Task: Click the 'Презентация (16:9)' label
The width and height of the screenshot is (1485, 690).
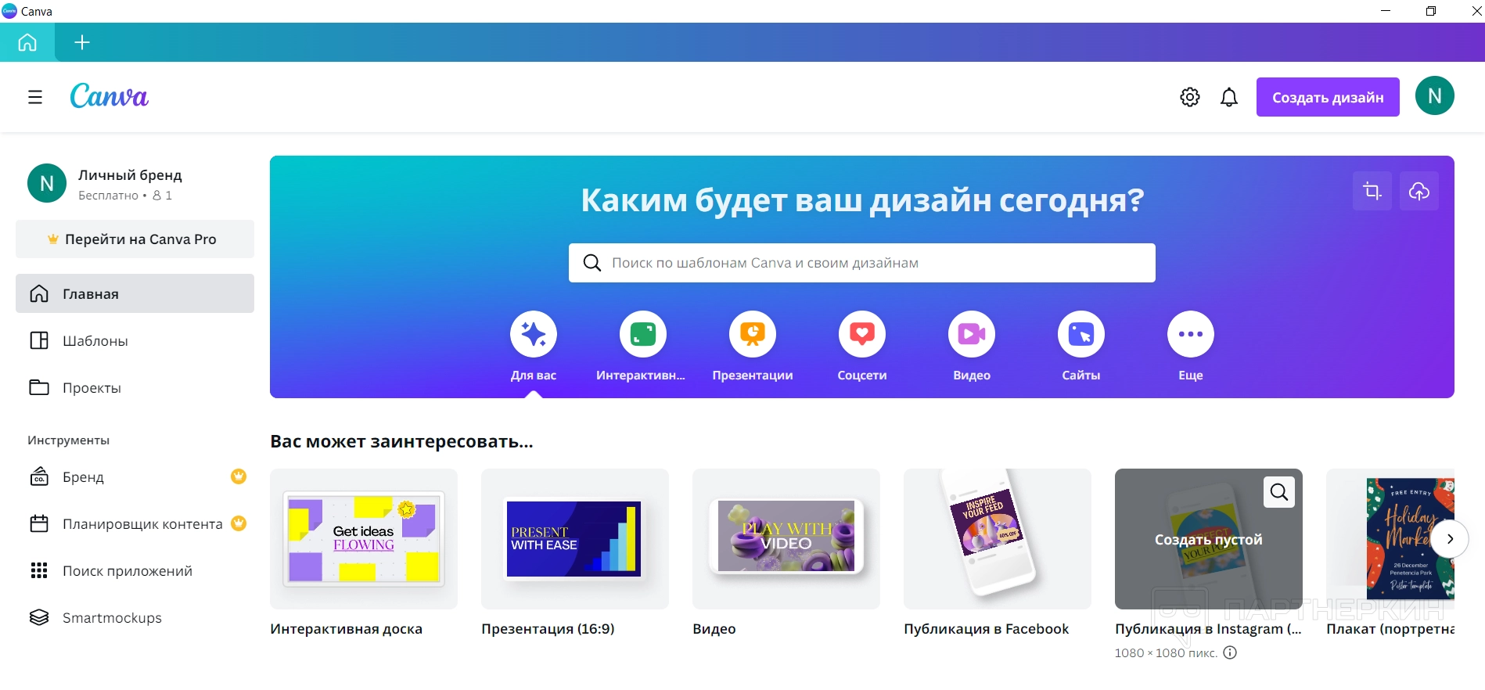Action: coord(548,629)
